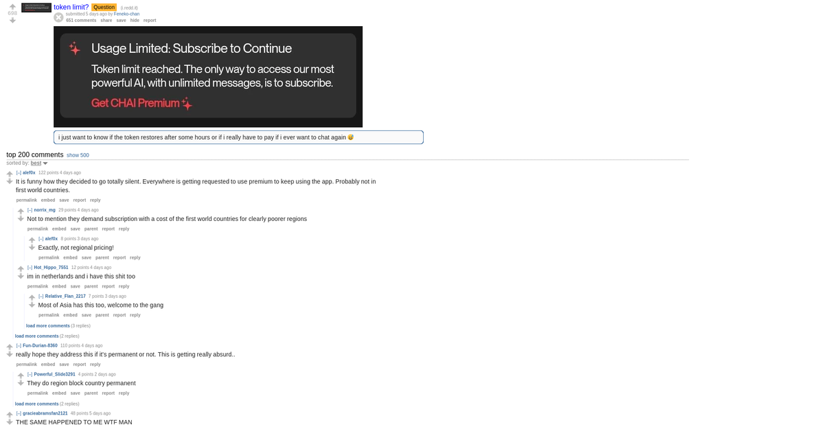Screen dimensions: 824x429
Task: Click the circular X icon near submission info
Action: [58, 17]
